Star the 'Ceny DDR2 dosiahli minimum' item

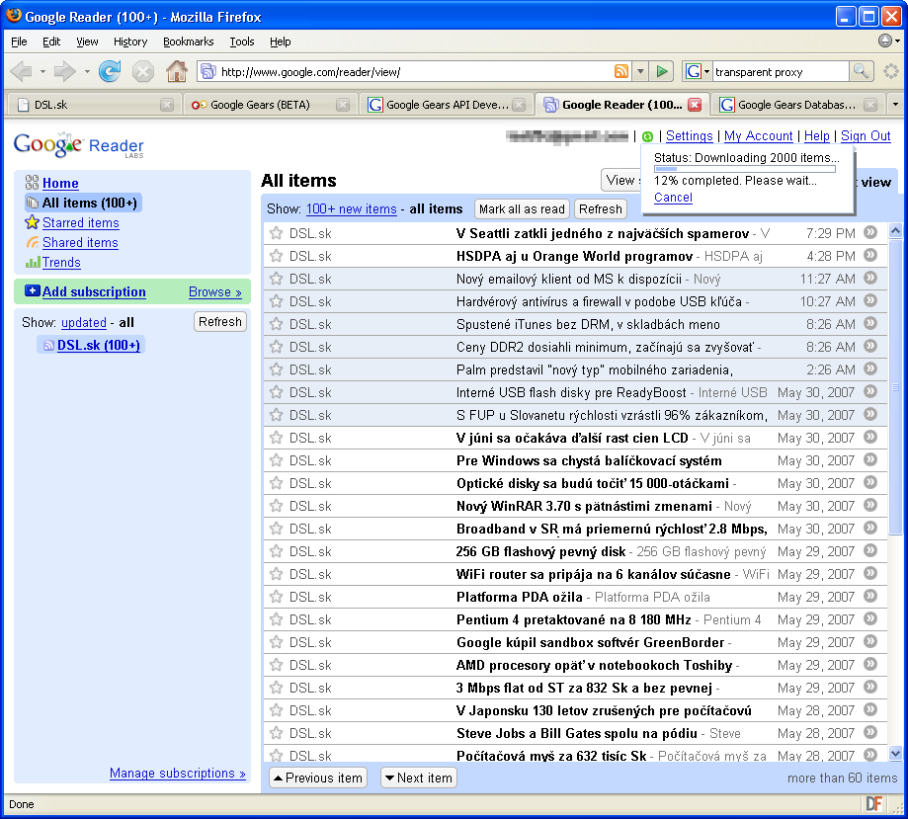[x=277, y=347]
